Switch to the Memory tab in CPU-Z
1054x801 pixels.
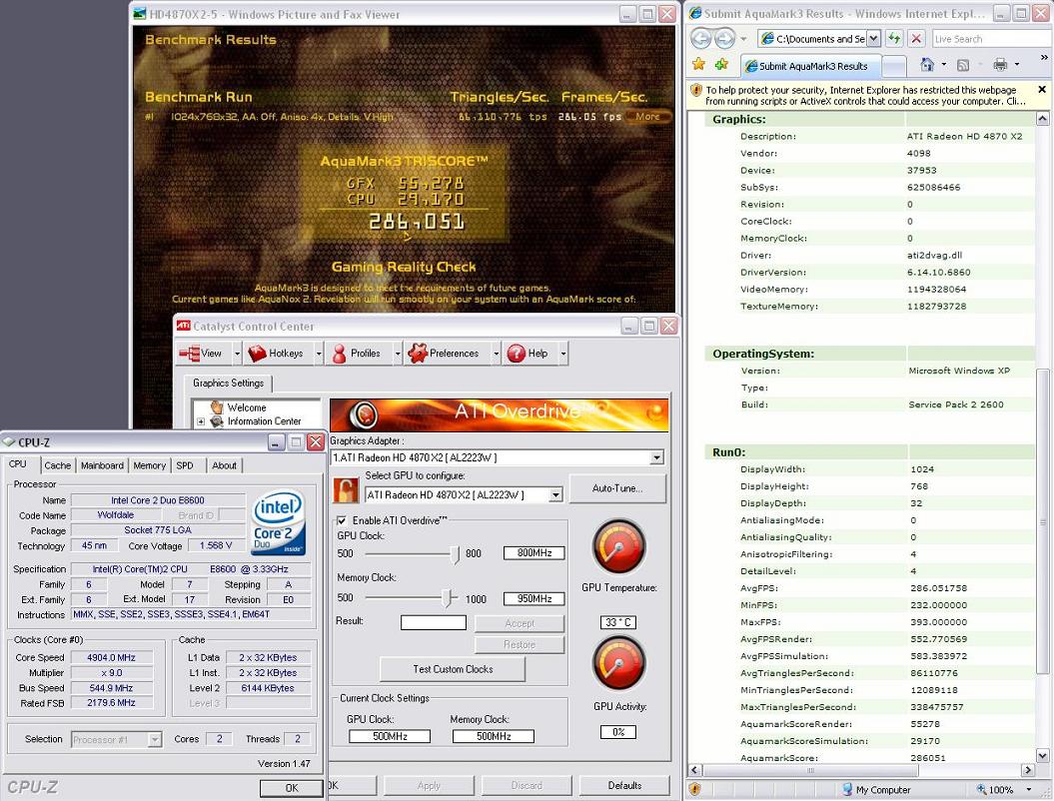(x=149, y=465)
